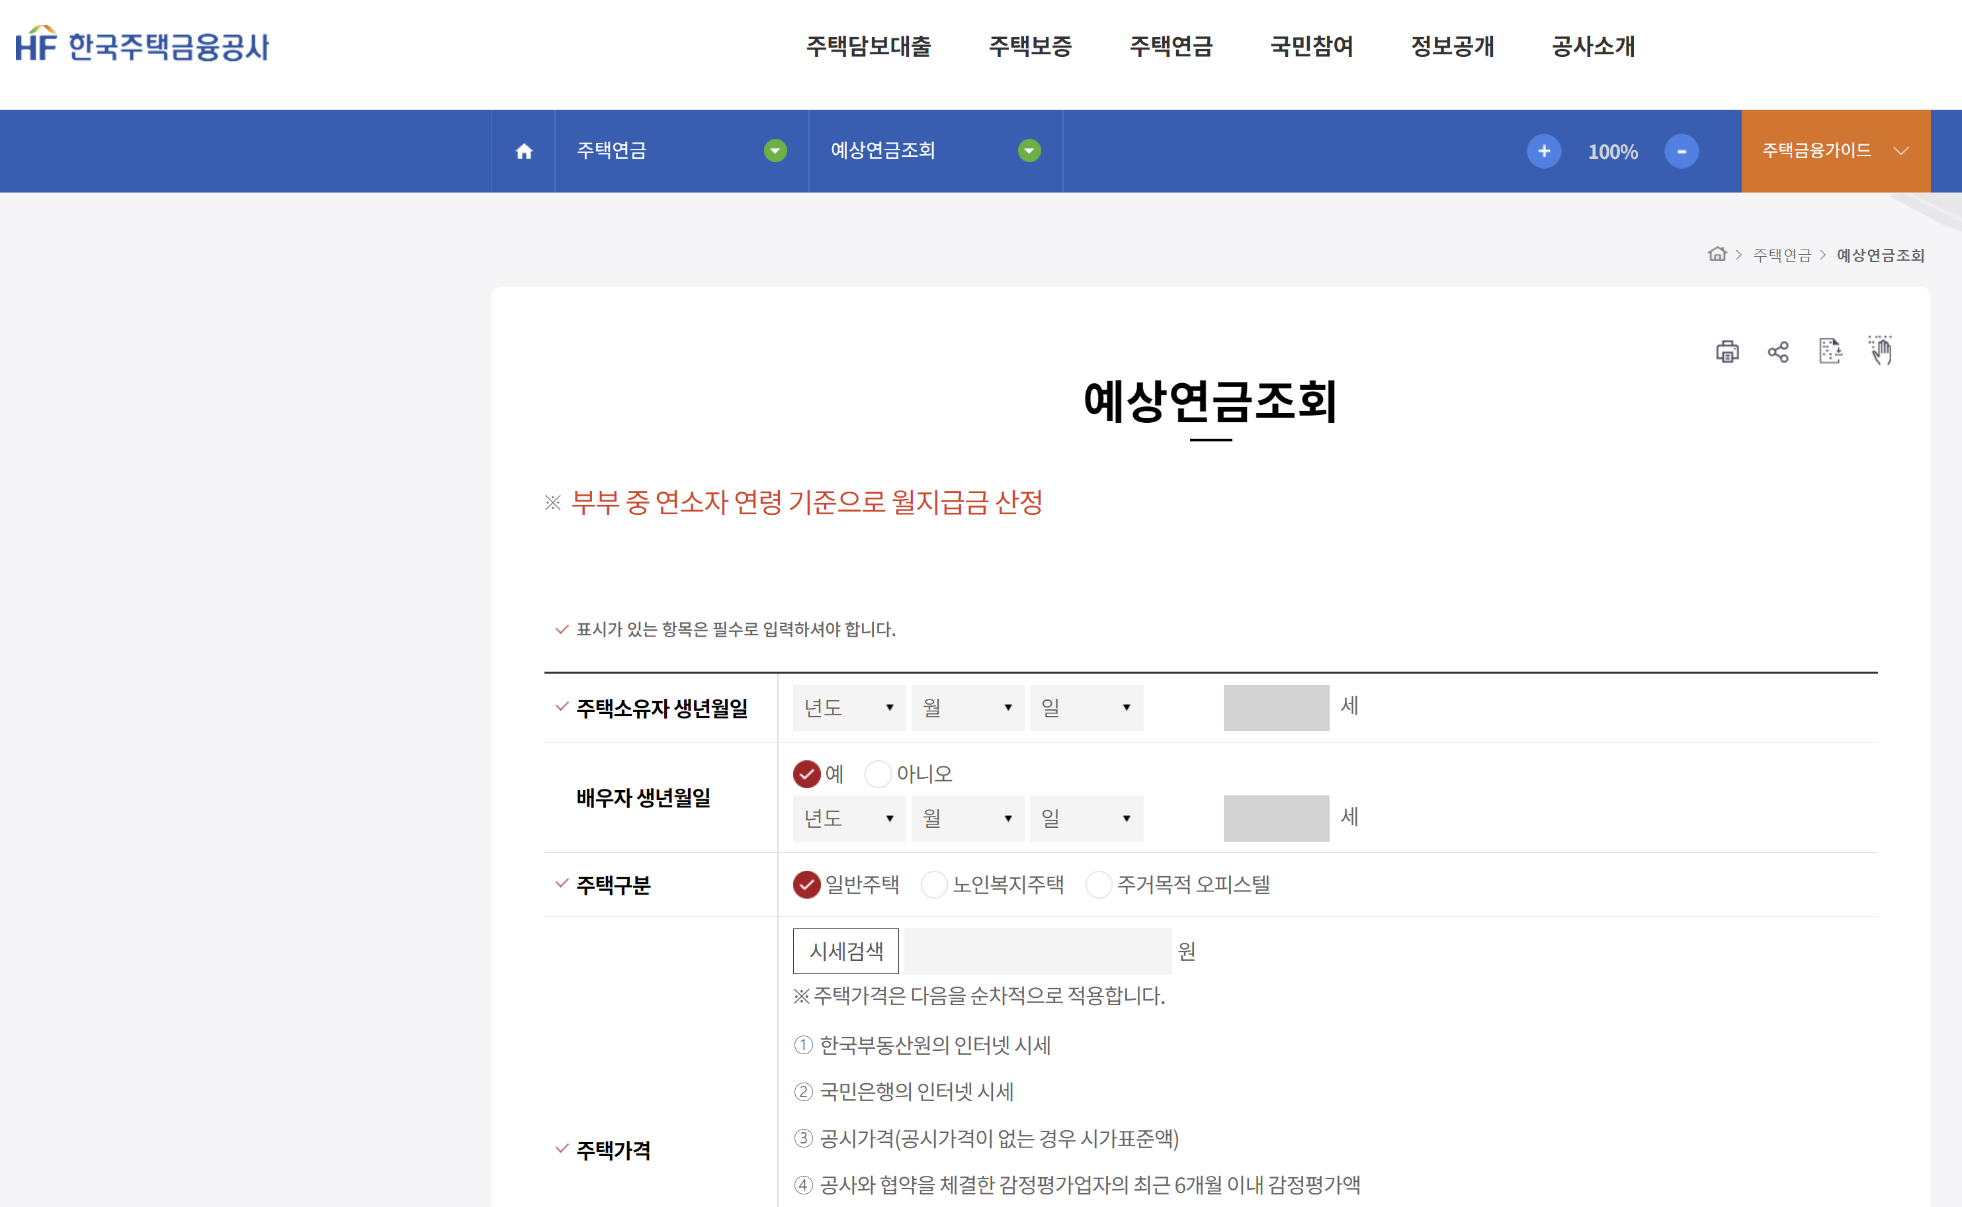This screenshot has width=1962, height=1207.
Task: Click the 예상연금조회 page heading
Action: [1211, 402]
